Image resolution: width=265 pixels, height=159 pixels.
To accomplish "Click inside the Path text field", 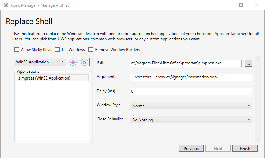I will click(186, 63).
